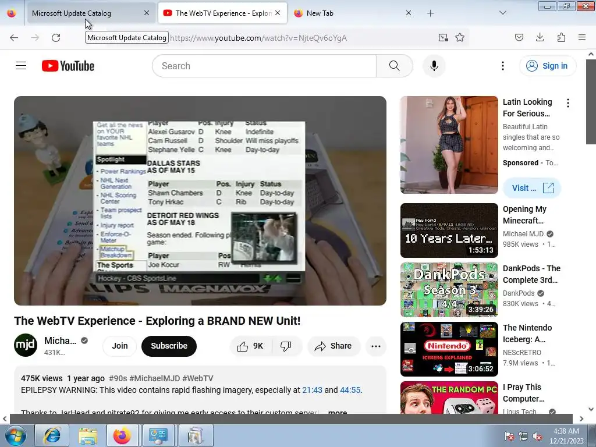Open sponsored Latin ad thumbnail
The height and width of the screenshot is (447, 596).
(x=449, y=145)
